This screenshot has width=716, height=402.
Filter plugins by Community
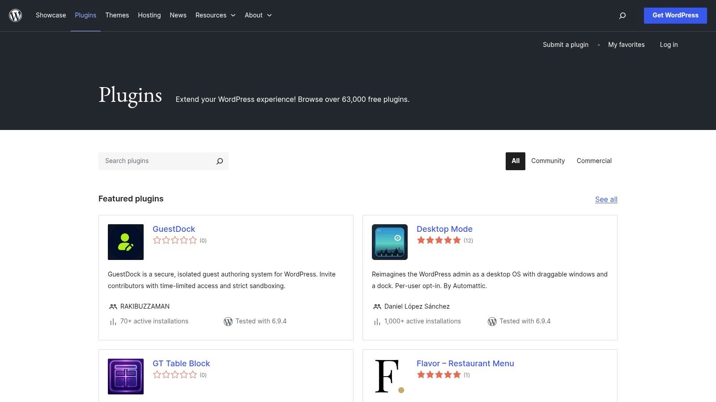point(548,161)
